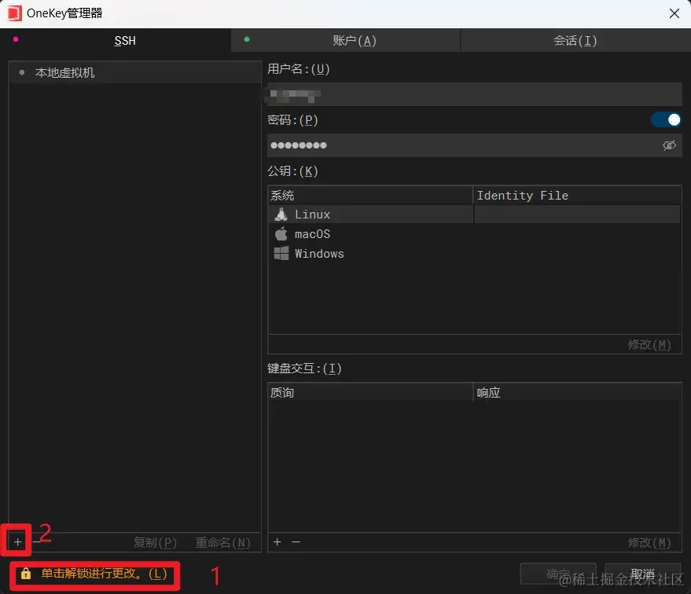The image size is (691, 594).
Task: Click the 质询 column header
Action: (x=370, y=392)
